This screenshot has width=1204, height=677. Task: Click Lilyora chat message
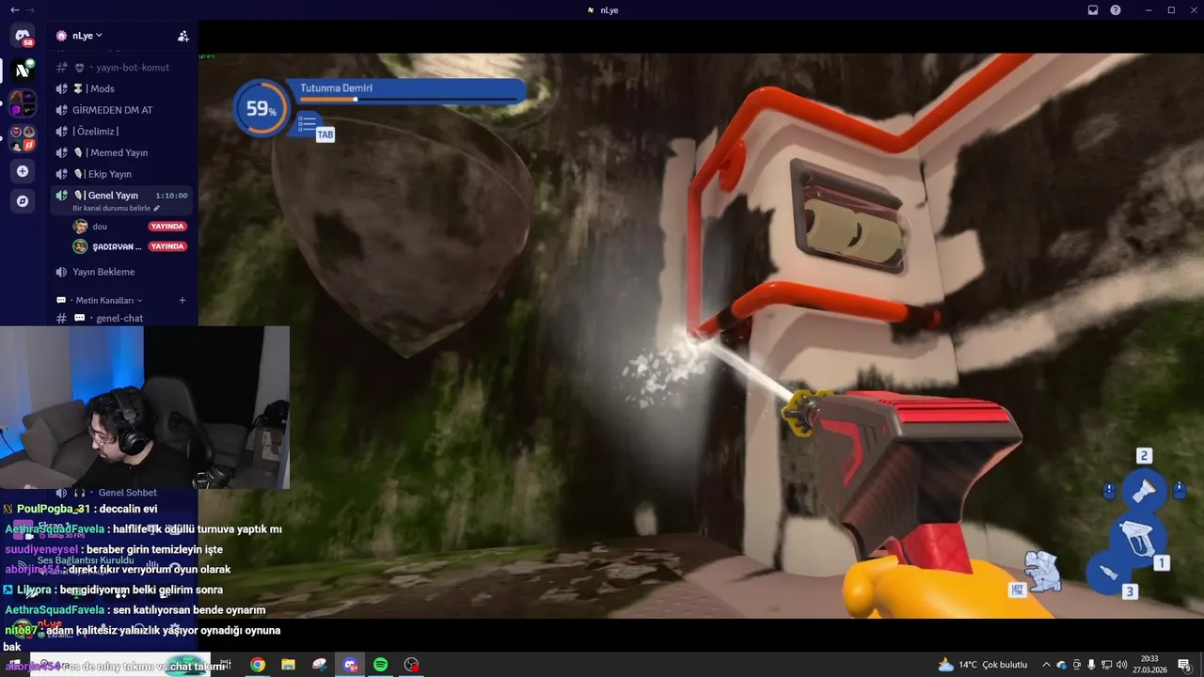tap(113, 590)
